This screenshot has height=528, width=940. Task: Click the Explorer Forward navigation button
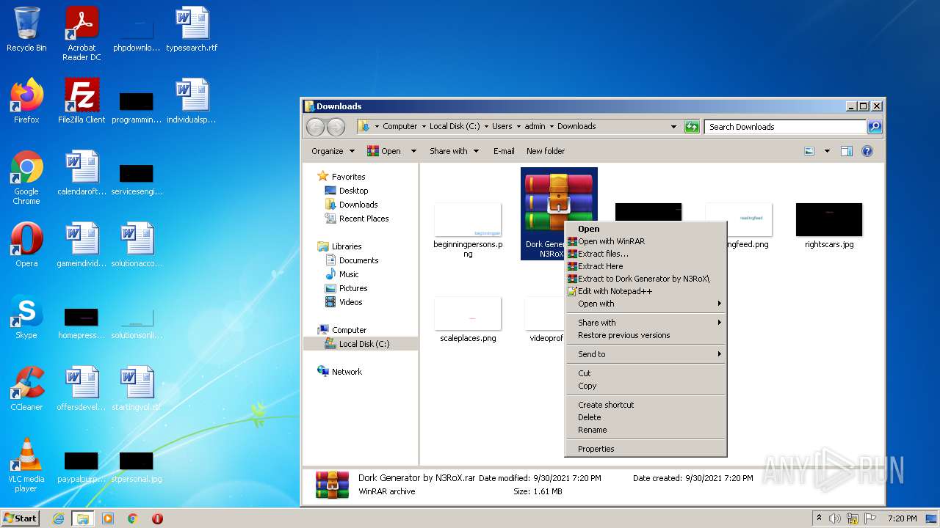336,127
